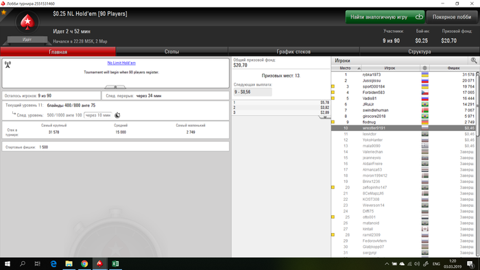Screen dimensions: 480x270
Task: Collapse the tournament info panel arrow
Action: [x=115, y=87]
